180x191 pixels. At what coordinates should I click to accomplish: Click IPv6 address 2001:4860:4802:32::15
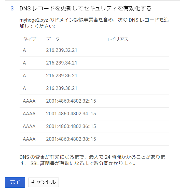tap(71, 101)
